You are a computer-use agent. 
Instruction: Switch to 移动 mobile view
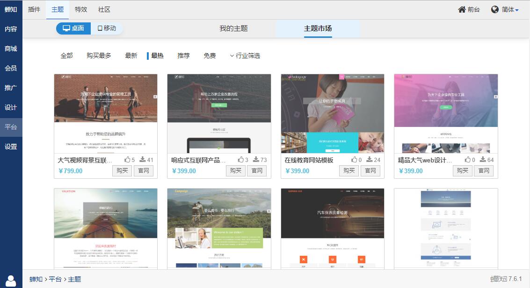tap(107, 28)
